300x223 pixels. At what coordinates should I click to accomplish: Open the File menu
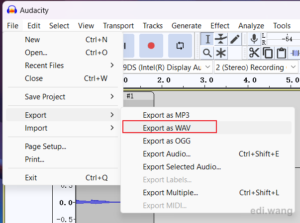tap(12, 26)
